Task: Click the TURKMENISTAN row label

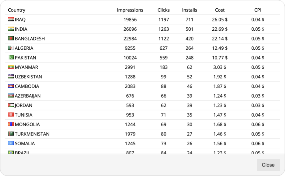Action: point(32,134)
